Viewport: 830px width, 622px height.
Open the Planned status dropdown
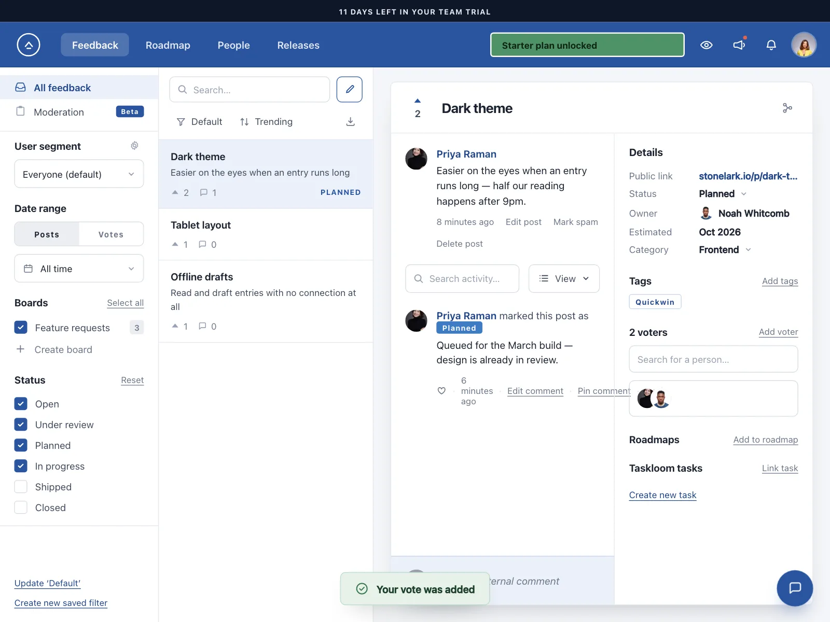point(723,194)
